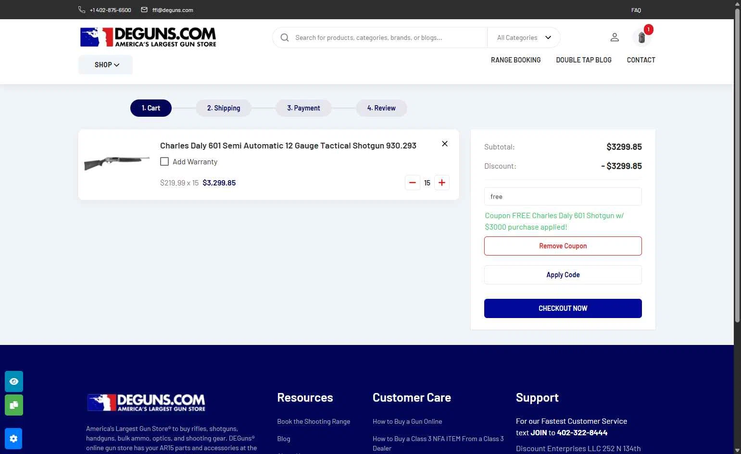This screenshot has width=741, height=454.
Task: Go to the 4. Review step
Action: click(381, 108)
